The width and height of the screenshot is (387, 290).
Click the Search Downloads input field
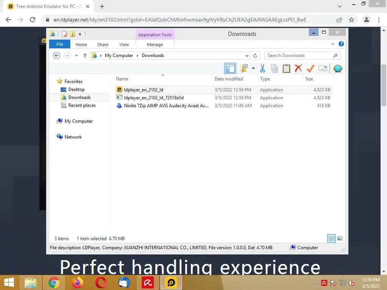pyautogui.click(x=302, y=56)
